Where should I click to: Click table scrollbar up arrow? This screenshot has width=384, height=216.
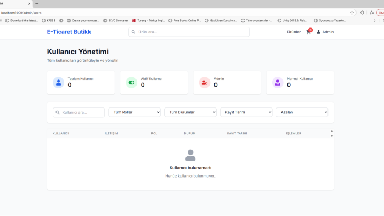[332, 132]
